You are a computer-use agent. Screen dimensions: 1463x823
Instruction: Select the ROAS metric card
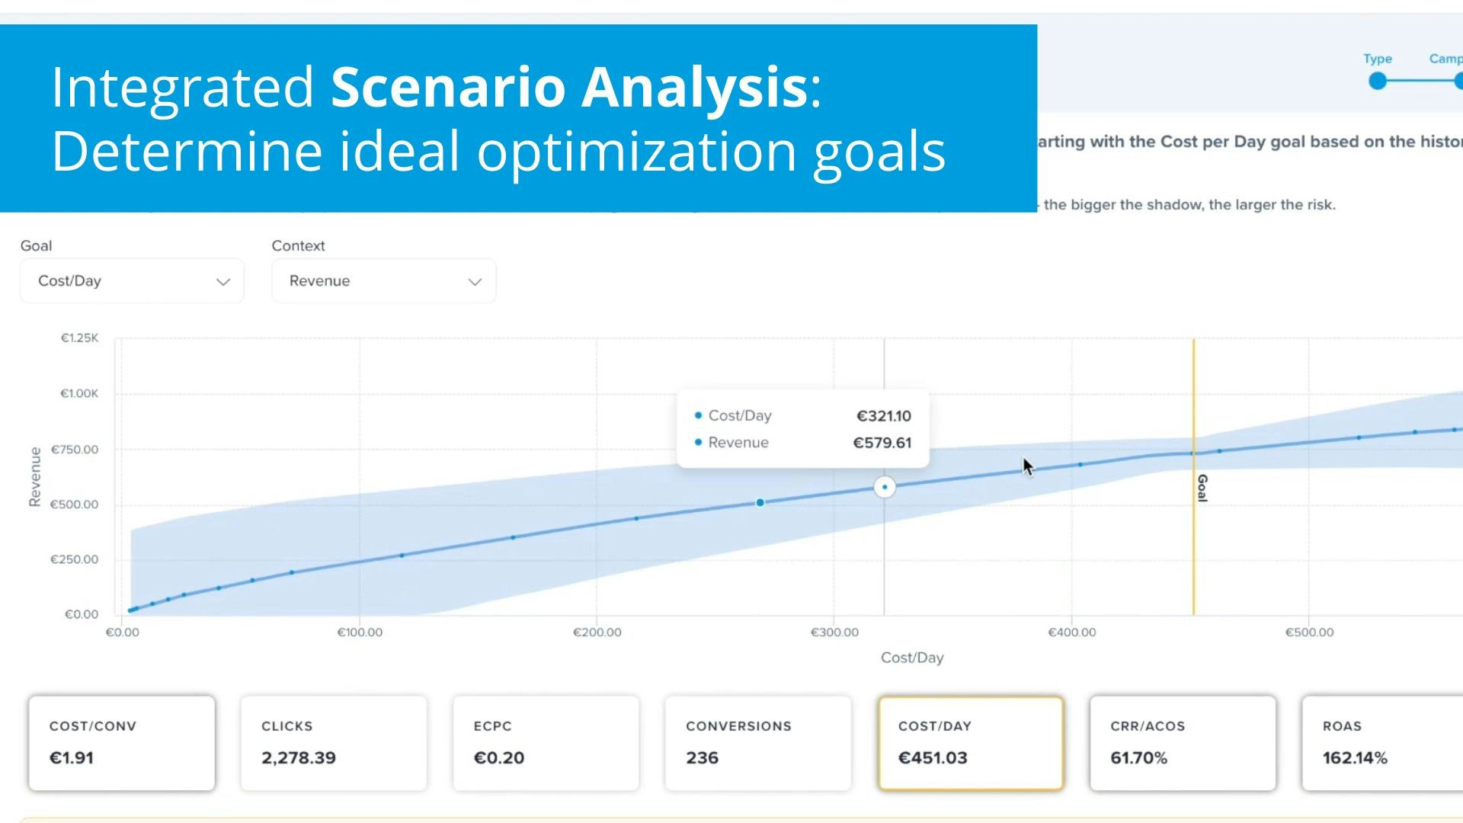coord(1382,743)
